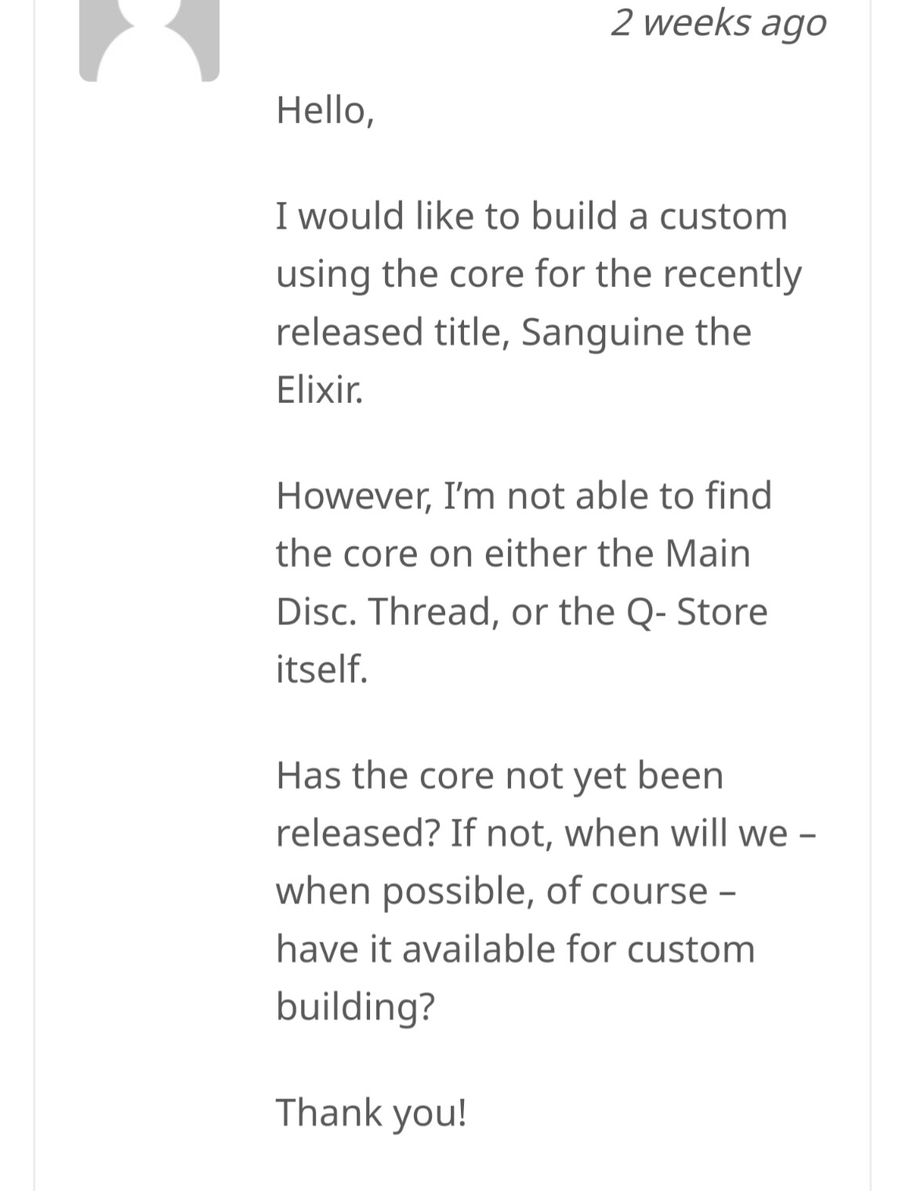Click the line "However, I'm not able to find"
Screen dimensions: 903x1191
[524, 496]
